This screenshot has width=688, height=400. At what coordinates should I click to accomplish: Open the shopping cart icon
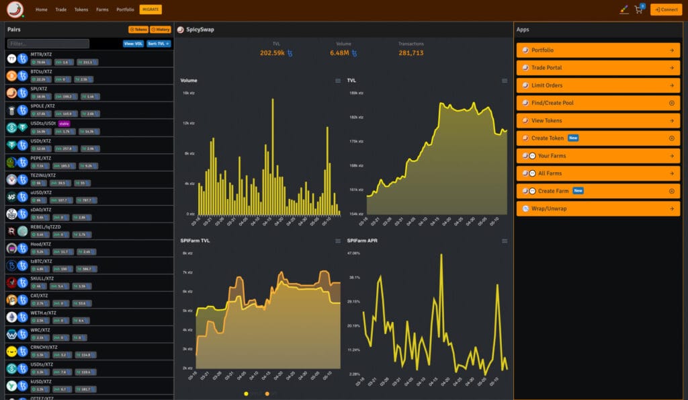(638, 9)
